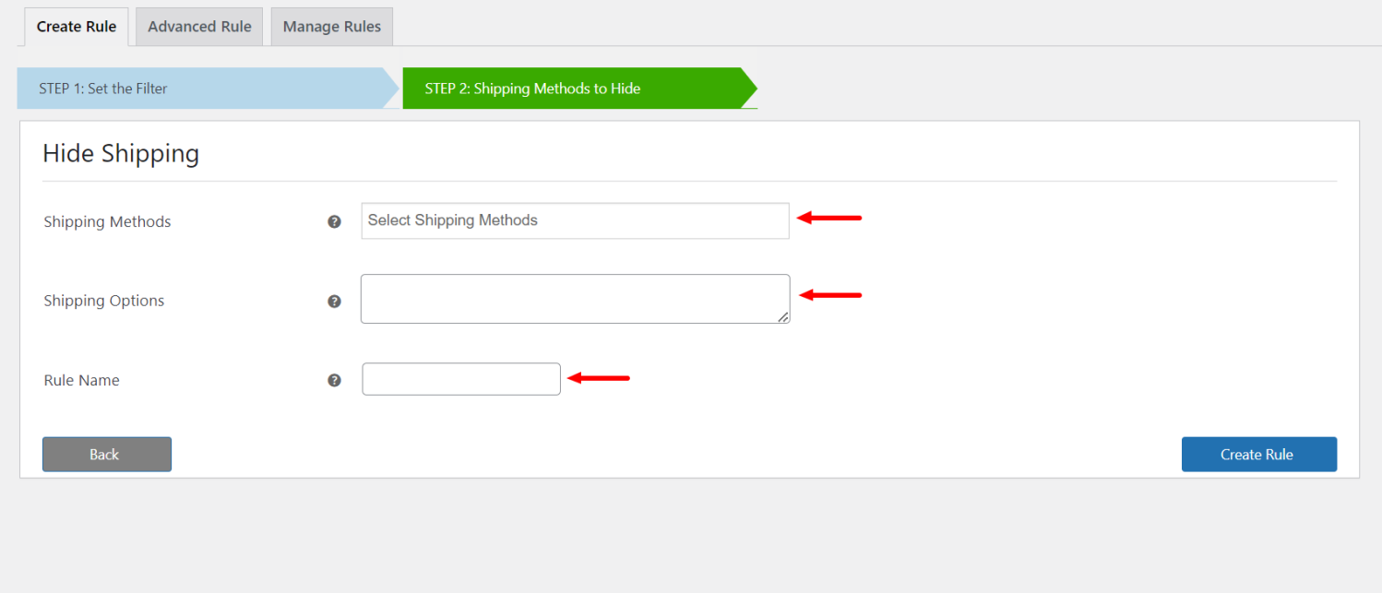Switch to the Manage Rules tab
Viewport: 1382px width, 593px height.
tap(331, 26)
